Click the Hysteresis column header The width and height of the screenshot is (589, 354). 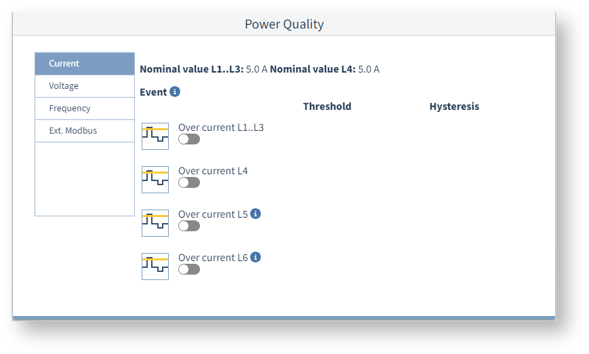pos(454,106)
